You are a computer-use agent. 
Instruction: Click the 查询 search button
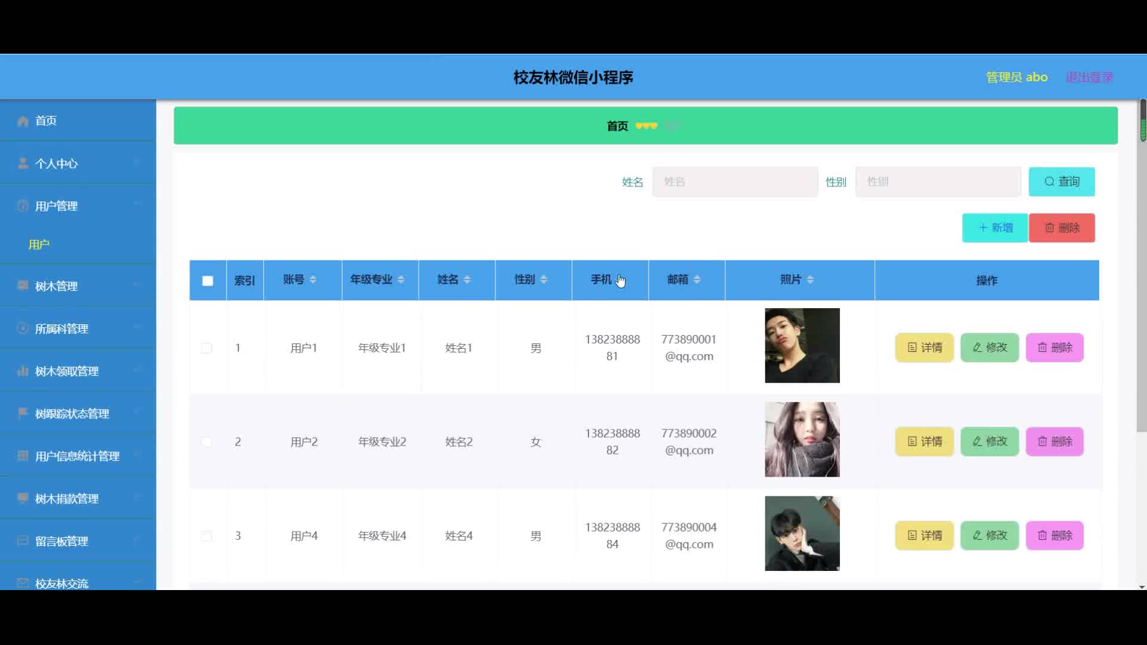tap(1061, 182)
